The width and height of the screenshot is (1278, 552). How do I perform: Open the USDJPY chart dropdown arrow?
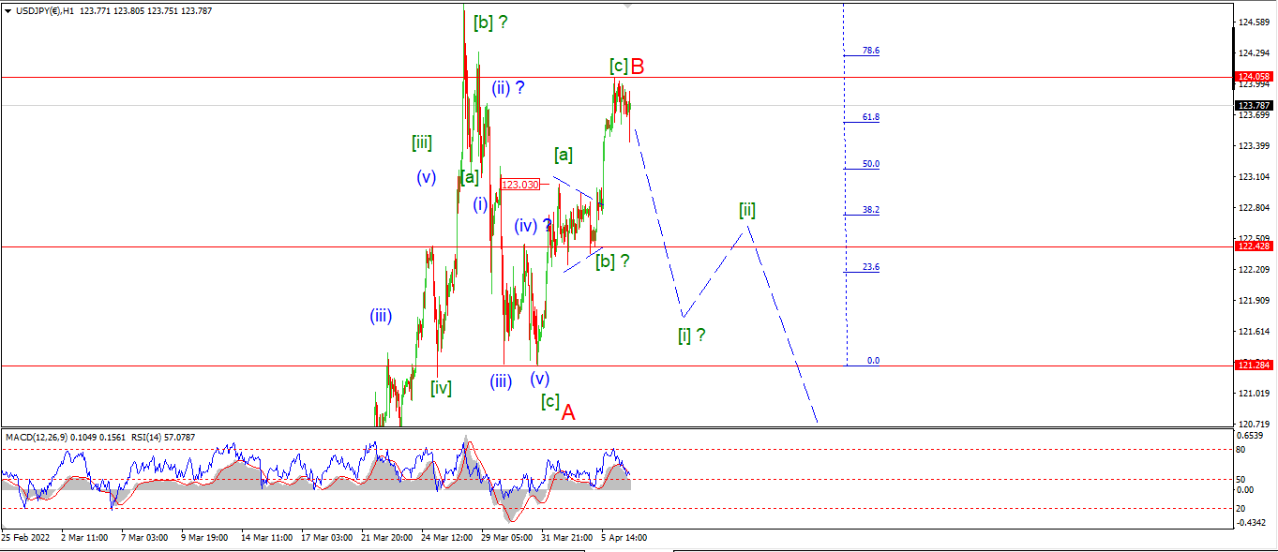click(8, 11)
